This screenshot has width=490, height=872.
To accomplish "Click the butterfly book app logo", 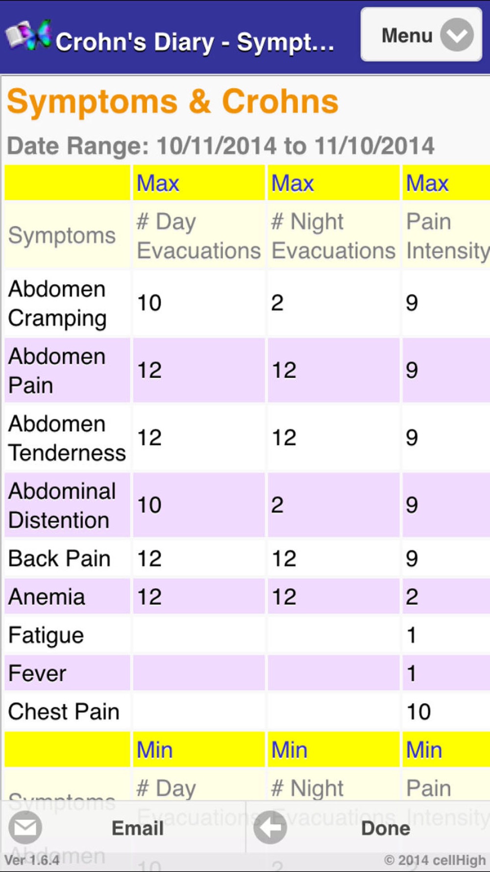I will click(x=28, y=35).
